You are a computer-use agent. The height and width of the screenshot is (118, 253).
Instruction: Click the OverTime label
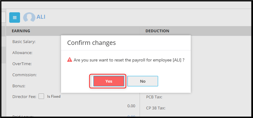22,64
